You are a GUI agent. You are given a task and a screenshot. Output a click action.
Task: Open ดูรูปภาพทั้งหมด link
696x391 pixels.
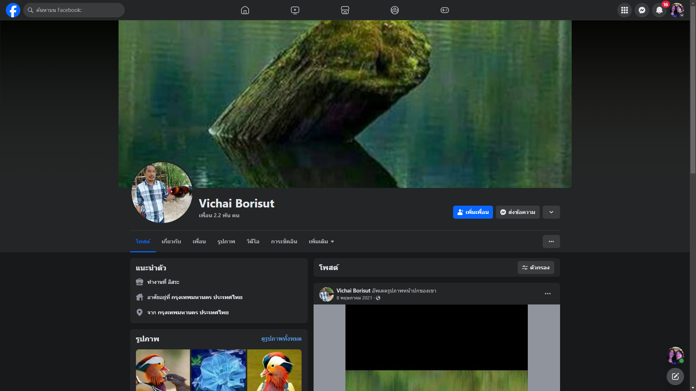coord(281,339)
